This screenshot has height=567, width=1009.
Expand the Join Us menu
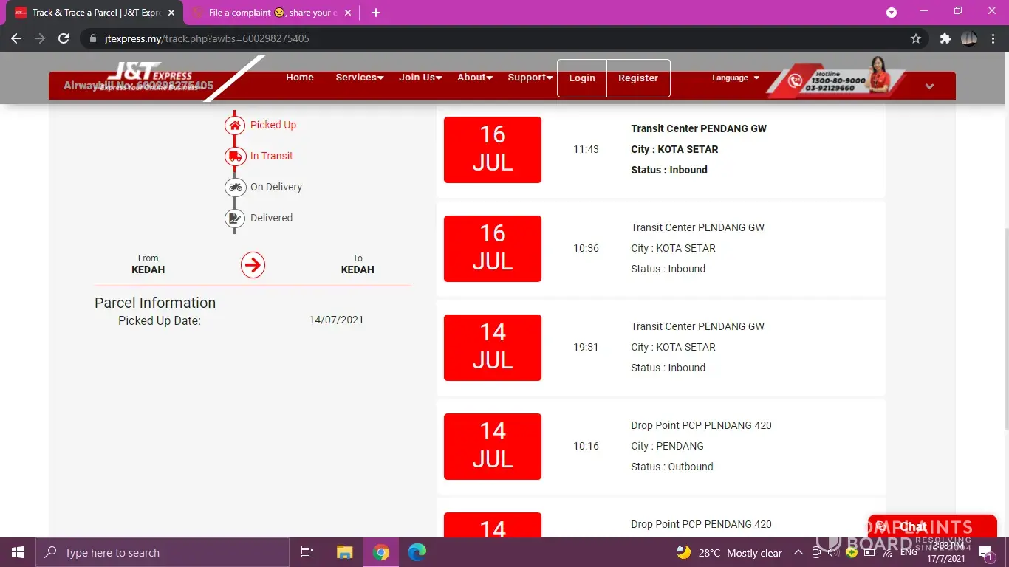point(420,78)
